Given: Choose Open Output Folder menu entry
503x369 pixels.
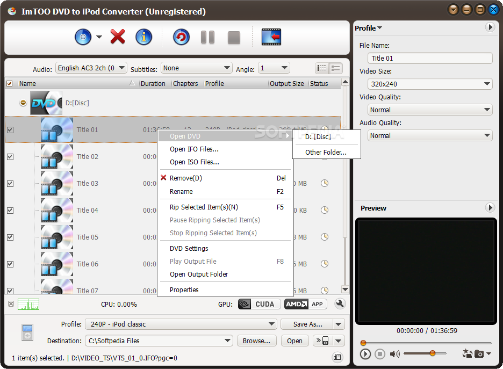Looking at the screenshot, I should click(x=225, y=274).
